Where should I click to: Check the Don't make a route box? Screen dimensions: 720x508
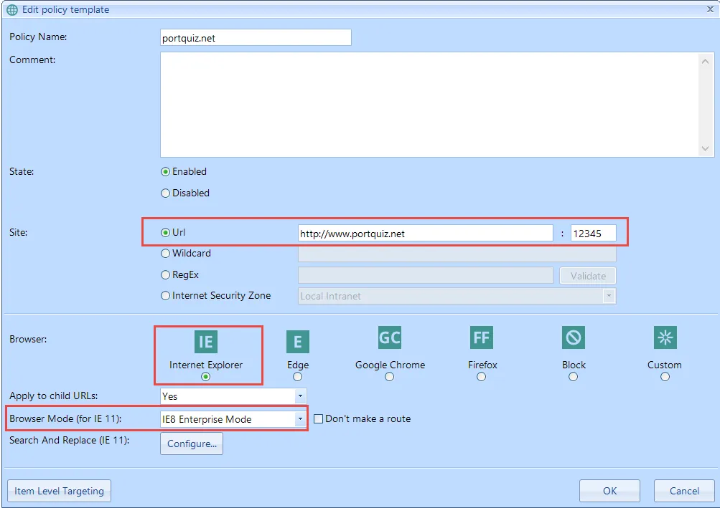pyautogui.click(x=318, y=418)
